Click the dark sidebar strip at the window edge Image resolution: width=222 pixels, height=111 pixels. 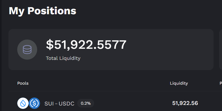(x=1, y=56)
